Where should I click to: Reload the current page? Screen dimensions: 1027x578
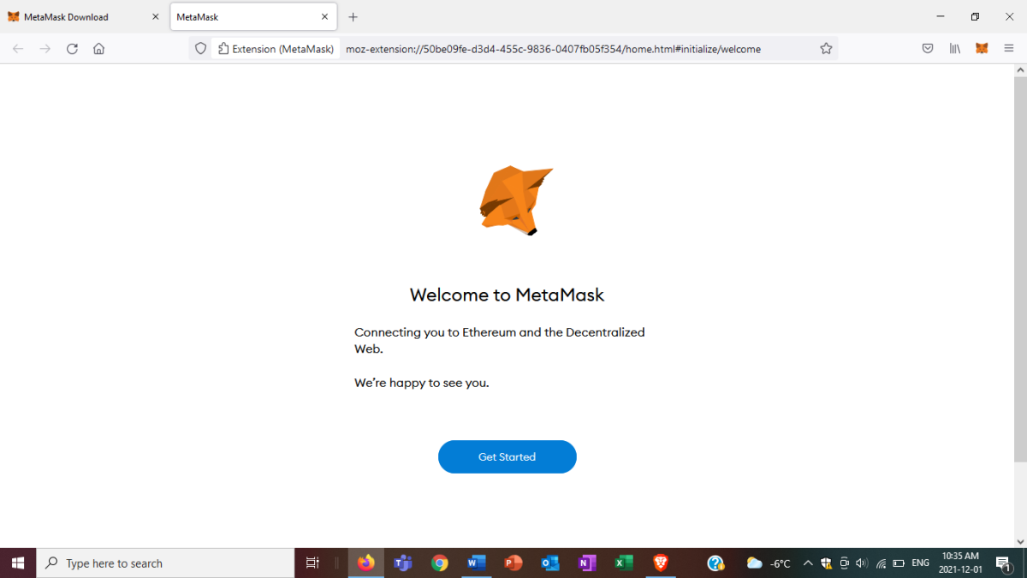point(73,49)
